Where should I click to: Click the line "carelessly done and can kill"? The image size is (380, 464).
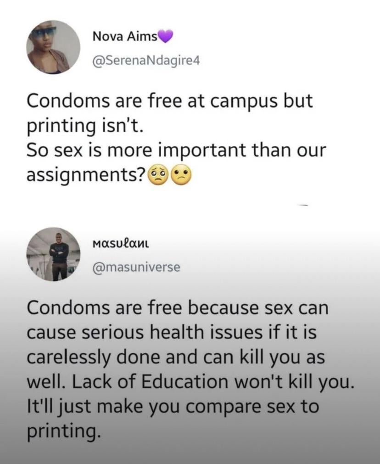click(176, 357)
